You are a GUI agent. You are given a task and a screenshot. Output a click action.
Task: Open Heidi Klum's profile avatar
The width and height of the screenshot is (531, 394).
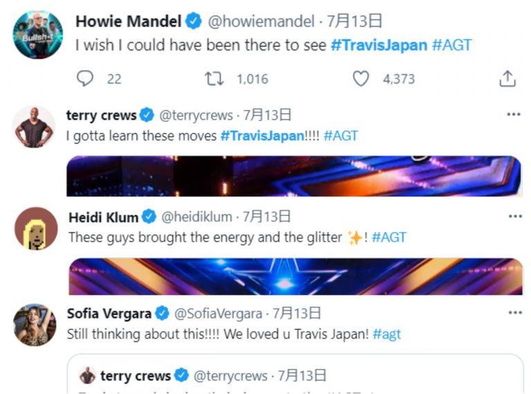36,229
